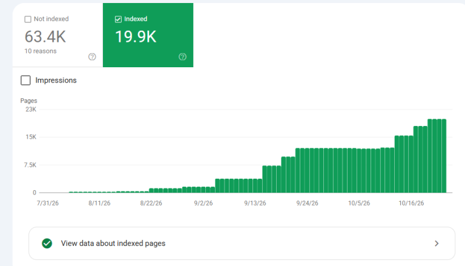Click the Impressions label

(x=56, y=80)
